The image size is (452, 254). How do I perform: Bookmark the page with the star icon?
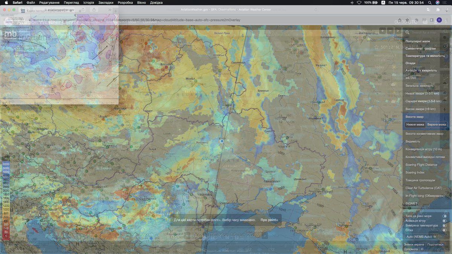[407, 20]
